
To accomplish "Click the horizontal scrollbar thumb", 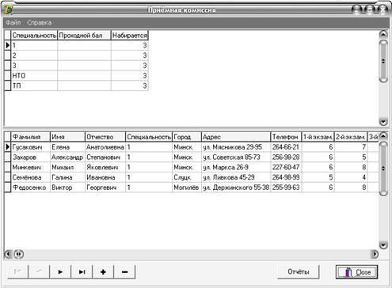I will click(x=18, y=254).
